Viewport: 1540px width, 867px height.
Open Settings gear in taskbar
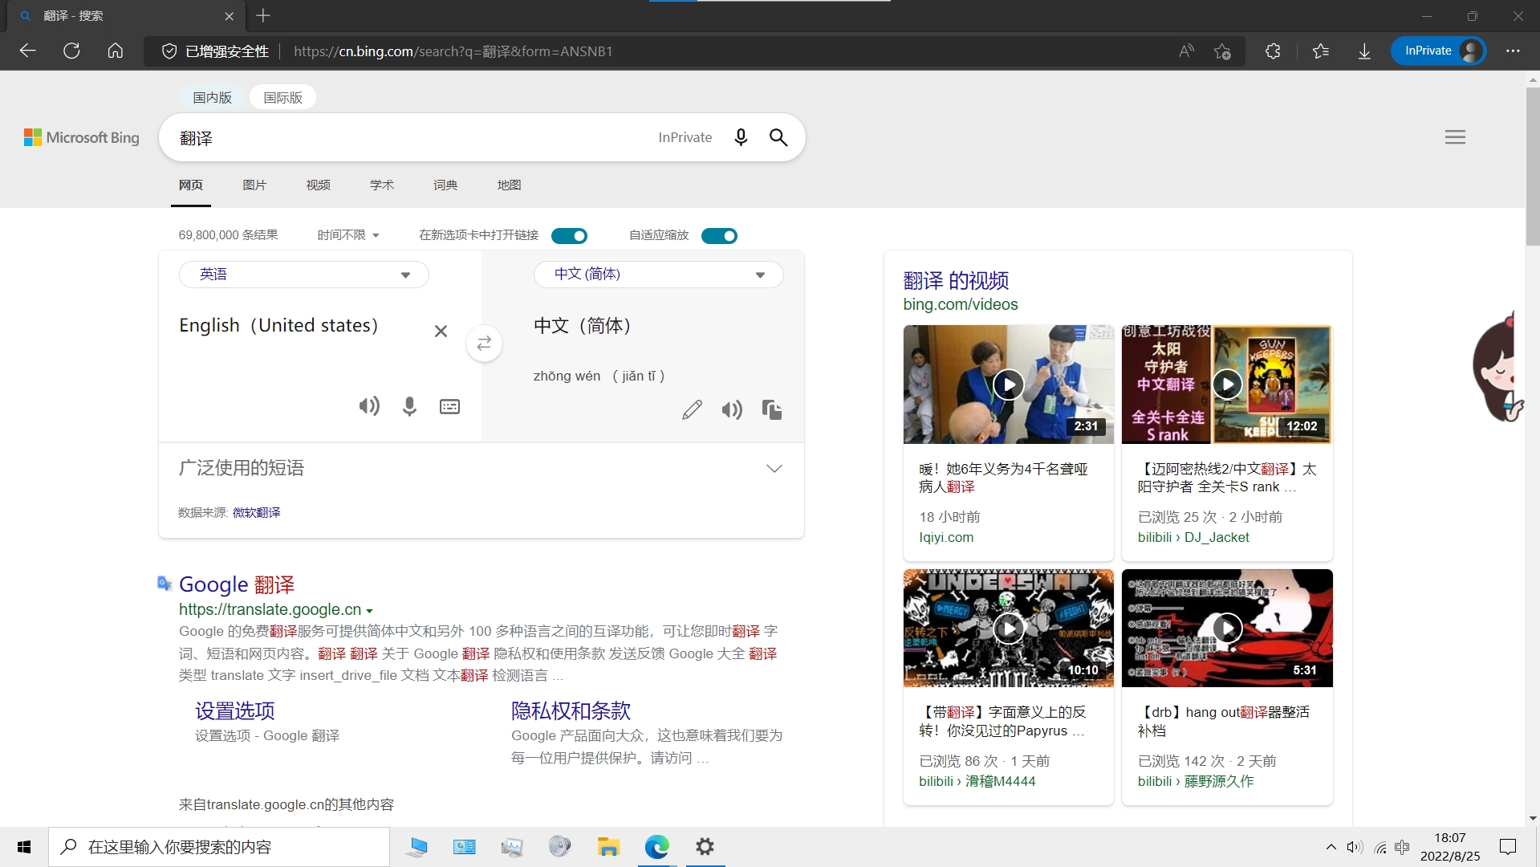click(705, 847)
